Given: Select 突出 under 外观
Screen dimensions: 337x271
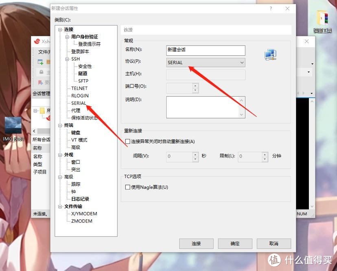Looking at the screenshot, I should coord(76,169).
